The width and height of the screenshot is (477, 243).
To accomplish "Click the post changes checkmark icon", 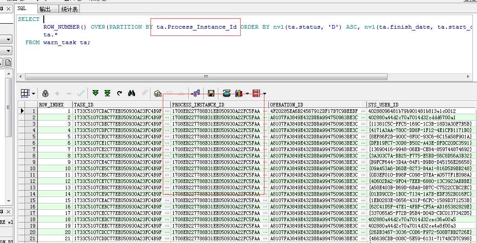I will coord(81,93).
